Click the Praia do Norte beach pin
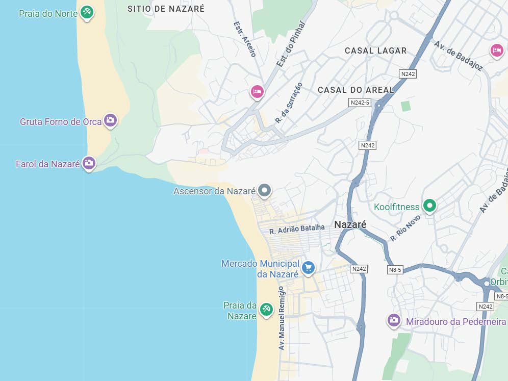508x381 pixels. pos(87,13)
